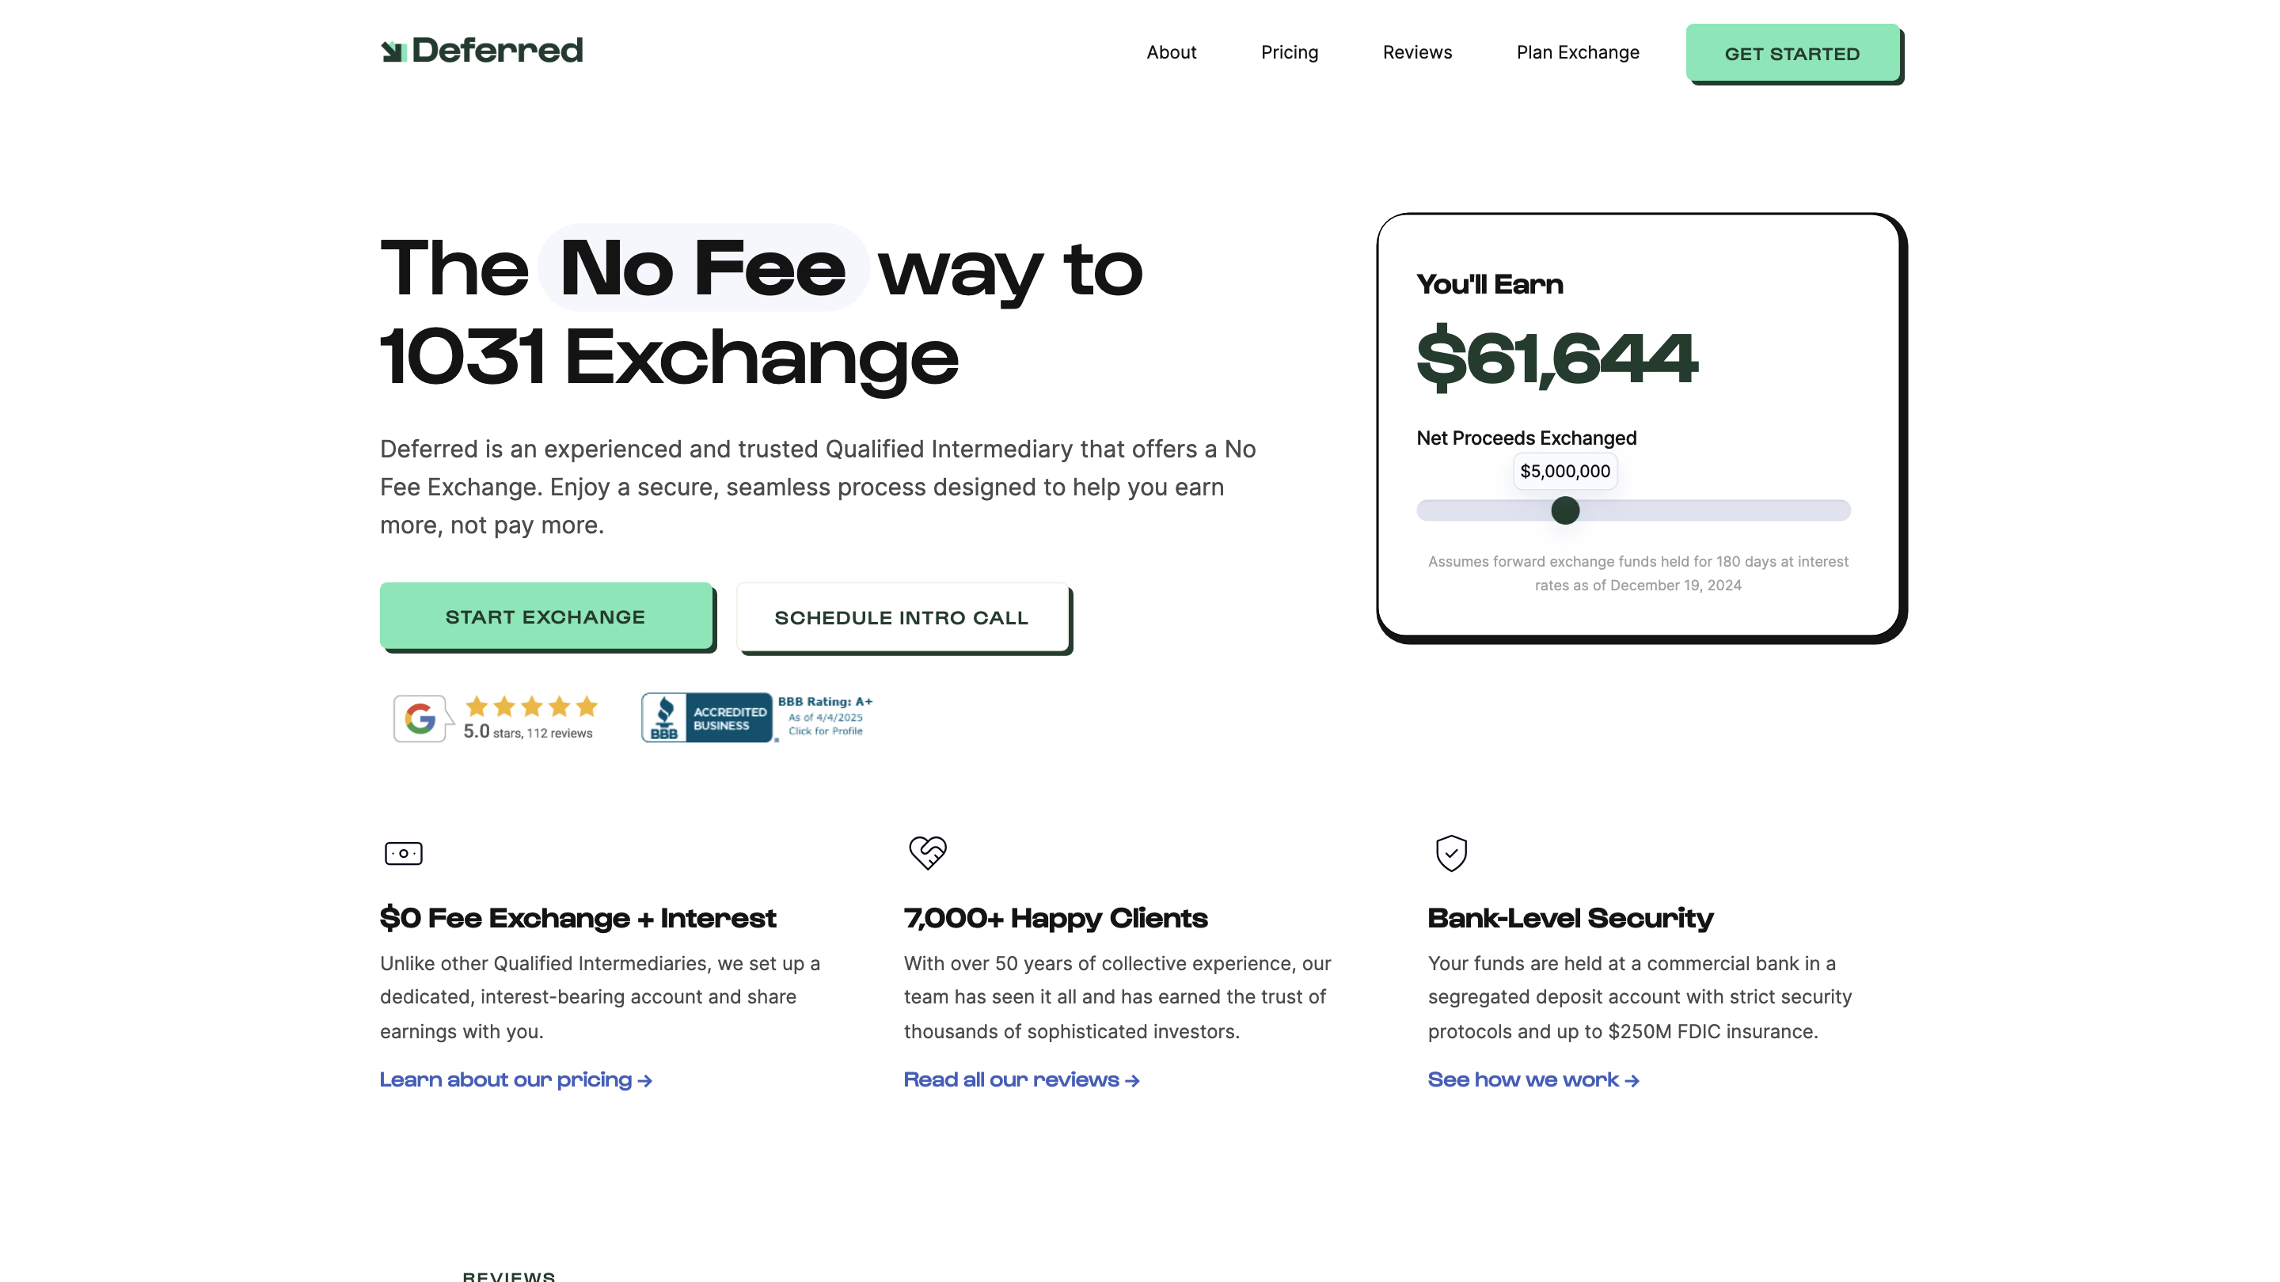Open the About menu item
This screenshot has height=1282, width=2280.
[1171, 52]
